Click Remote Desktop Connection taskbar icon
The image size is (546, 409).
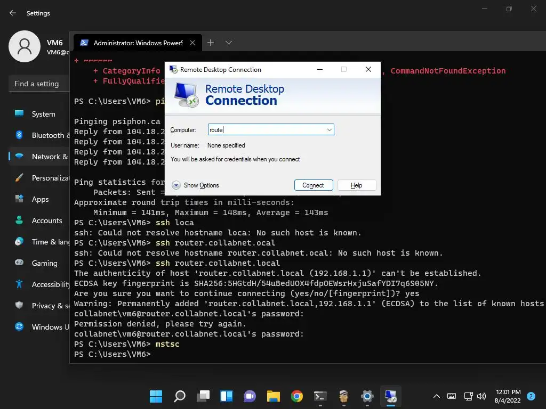[x=391, y=396]
